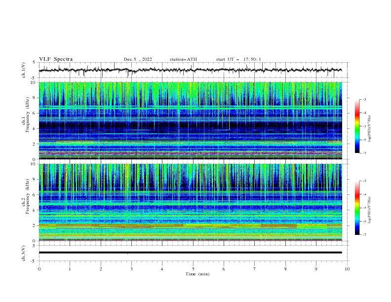Click the "10" kHz tick on ch.2 frequency axis
The width and height of the screenshot is (391, 302).
point(34,164)
